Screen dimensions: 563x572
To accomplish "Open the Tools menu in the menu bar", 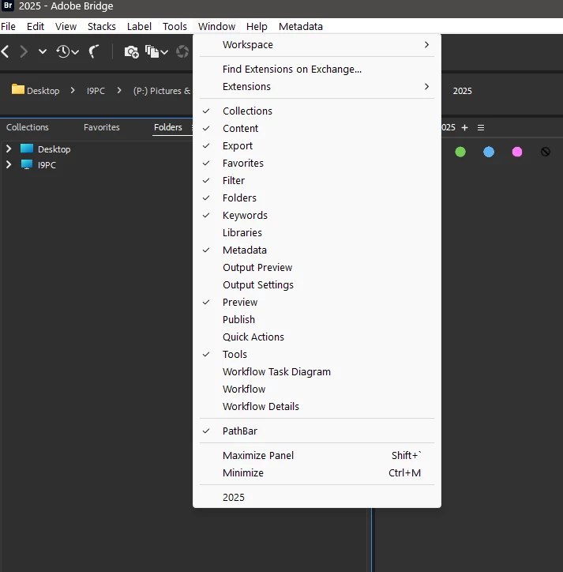I will (175, 27).
